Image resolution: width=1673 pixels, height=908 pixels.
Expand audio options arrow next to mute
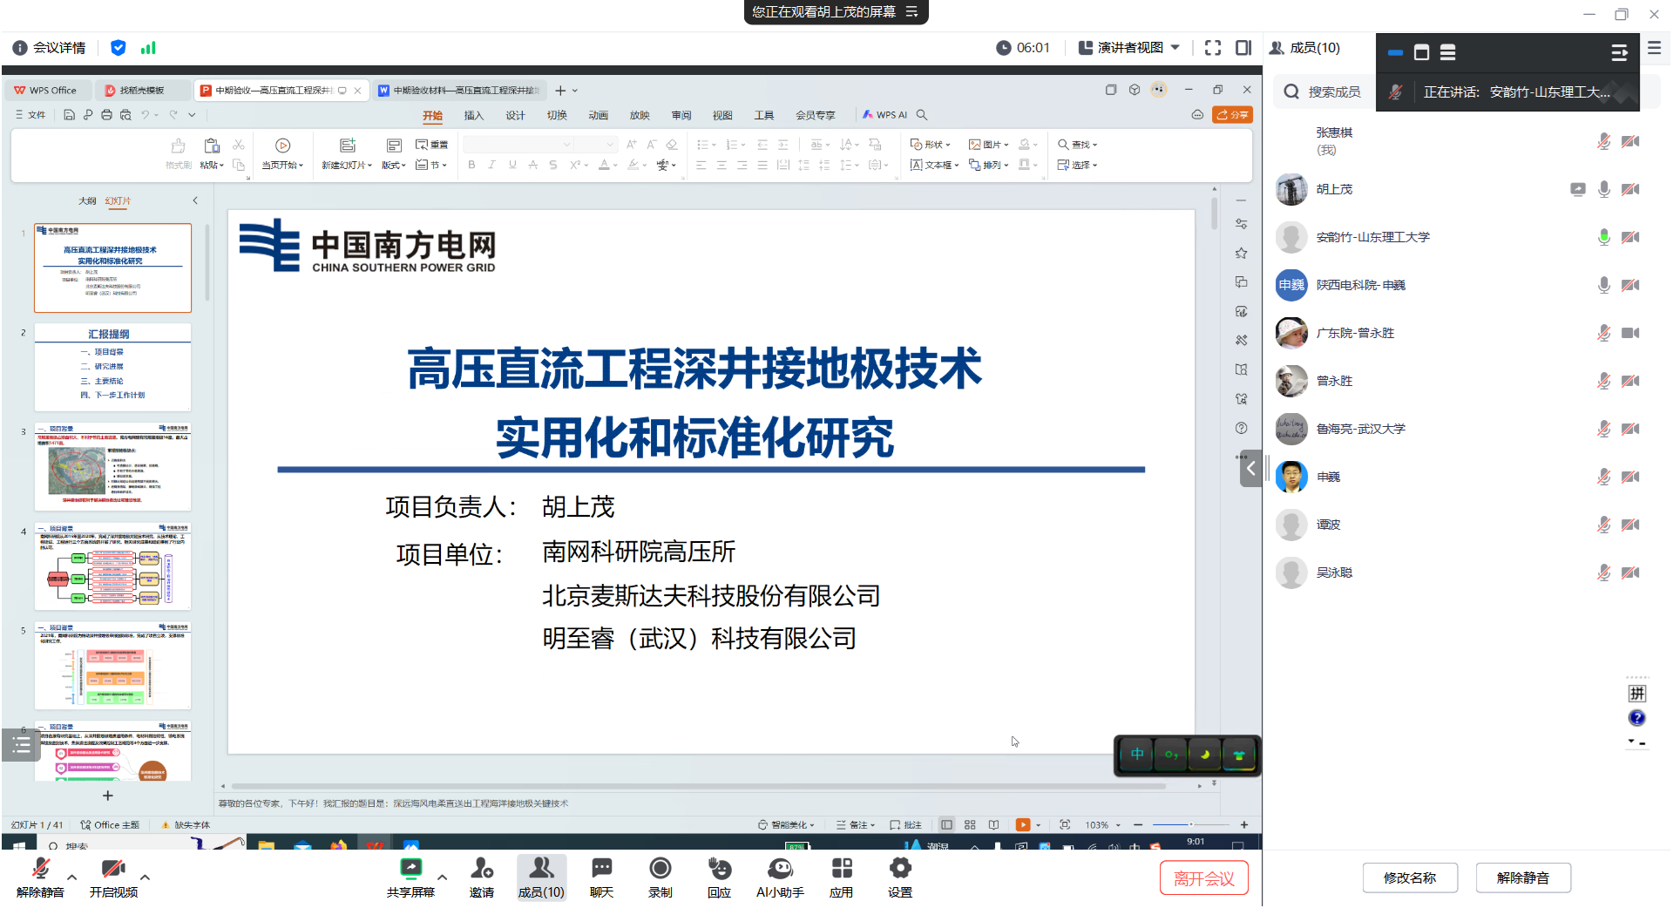(x=72, y=878)
